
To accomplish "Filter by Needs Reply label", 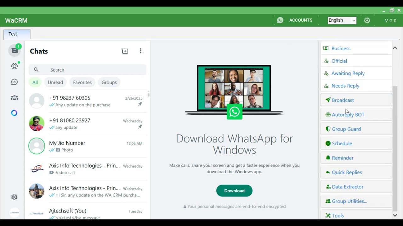I will tap(356, 85).
